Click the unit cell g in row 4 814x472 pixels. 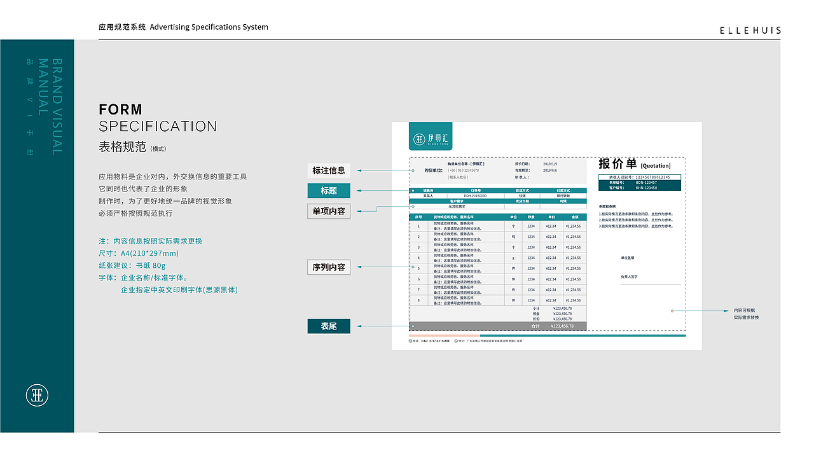coord(513,258)
